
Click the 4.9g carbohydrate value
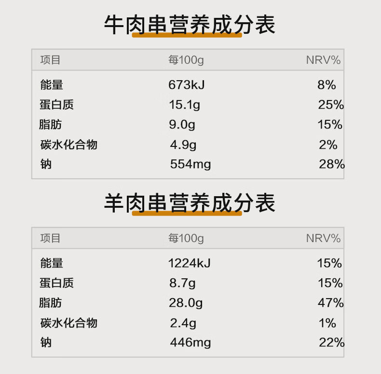point(183,145)
